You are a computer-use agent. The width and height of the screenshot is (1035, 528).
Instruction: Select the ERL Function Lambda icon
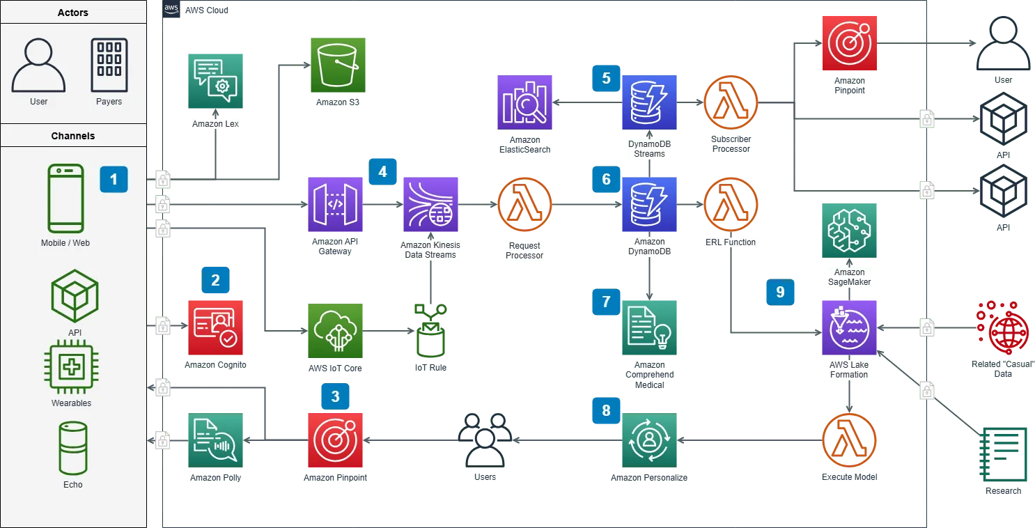pyautogui.click(x=731, y=205)
